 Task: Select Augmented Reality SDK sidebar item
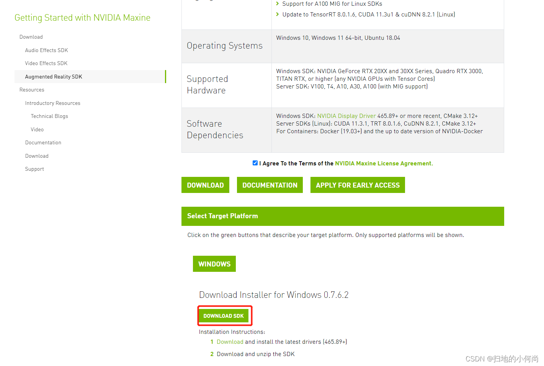[x=90, y=77]
